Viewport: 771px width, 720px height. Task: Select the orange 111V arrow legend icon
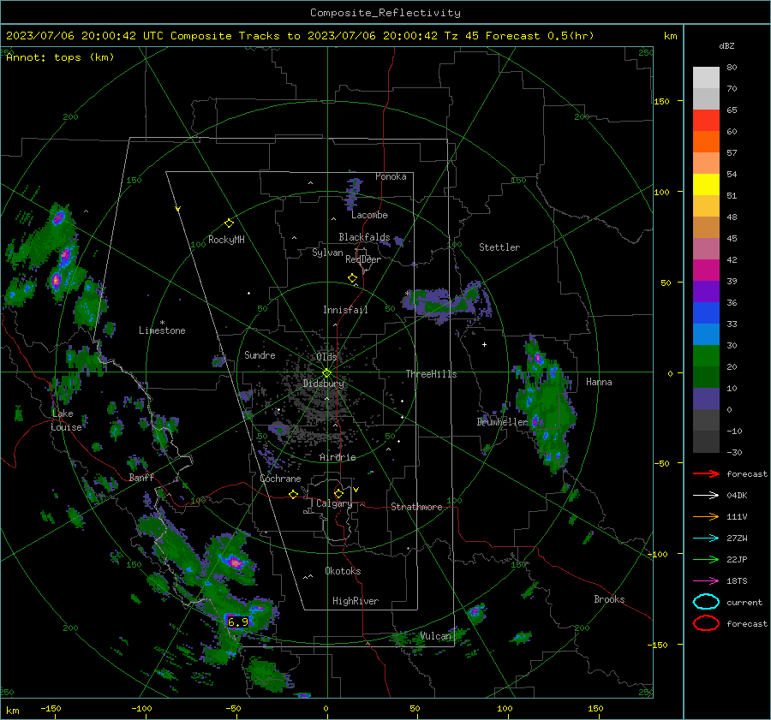(706, 516)
